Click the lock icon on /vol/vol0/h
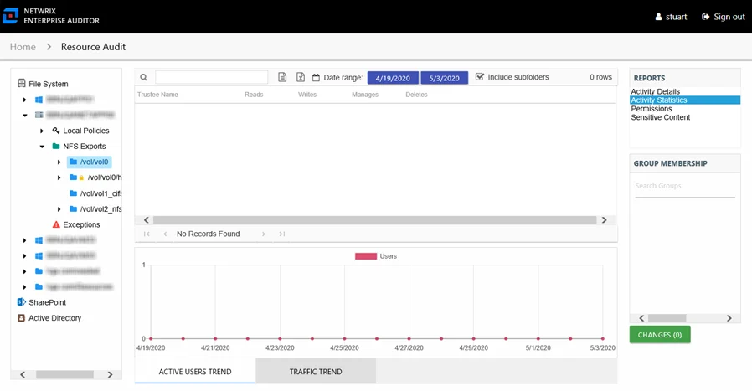The width and height of the screenshot is (752, 391). (x=81, y=178)
